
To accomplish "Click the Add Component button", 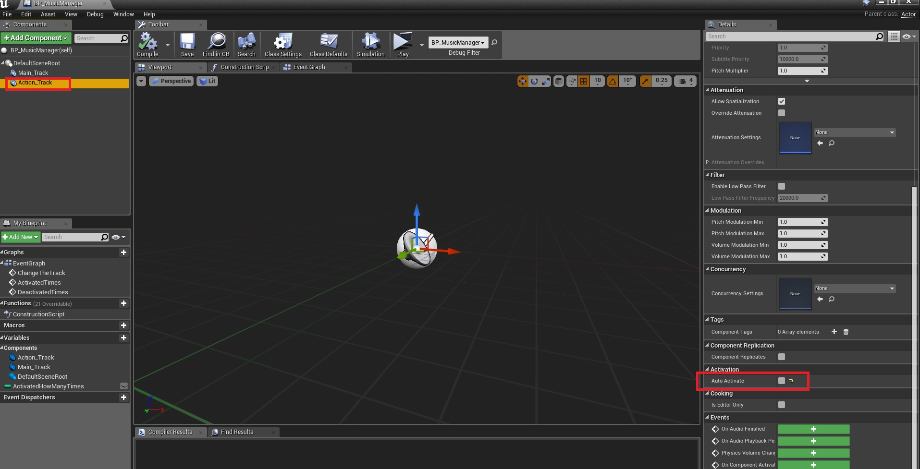I will (x=36, y=38).
